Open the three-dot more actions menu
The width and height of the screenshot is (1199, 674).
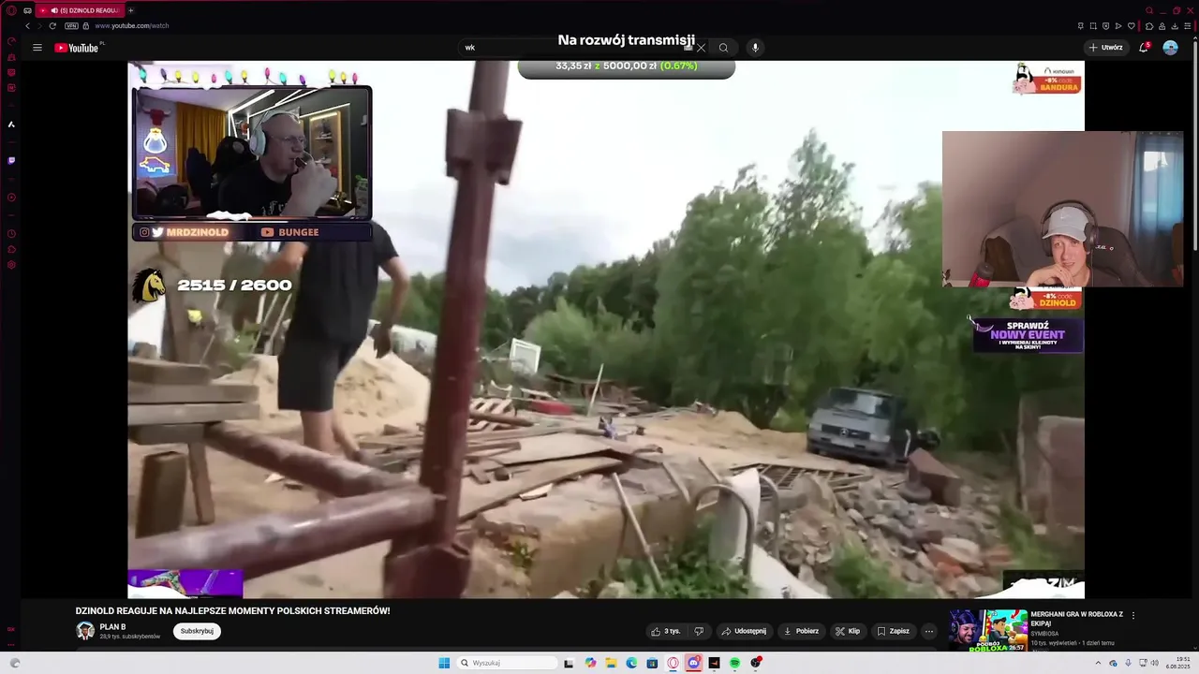pos(928,631)
